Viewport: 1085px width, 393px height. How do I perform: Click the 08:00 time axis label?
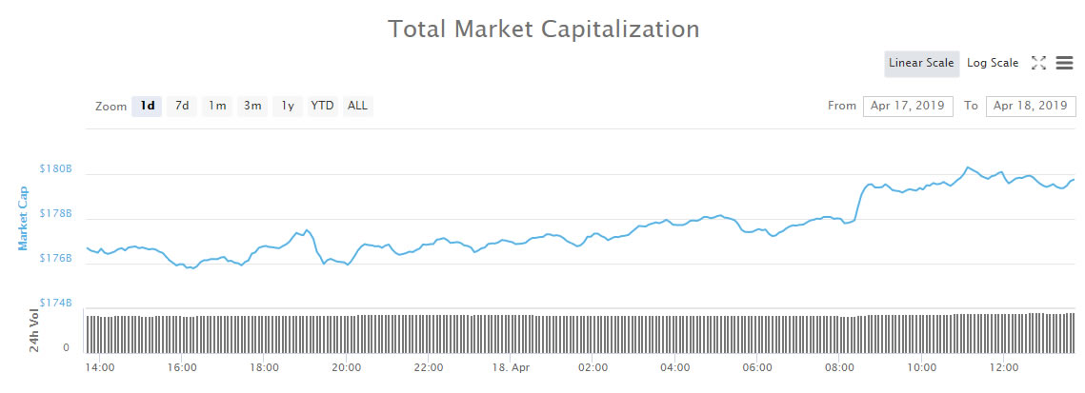pos(838,367)
